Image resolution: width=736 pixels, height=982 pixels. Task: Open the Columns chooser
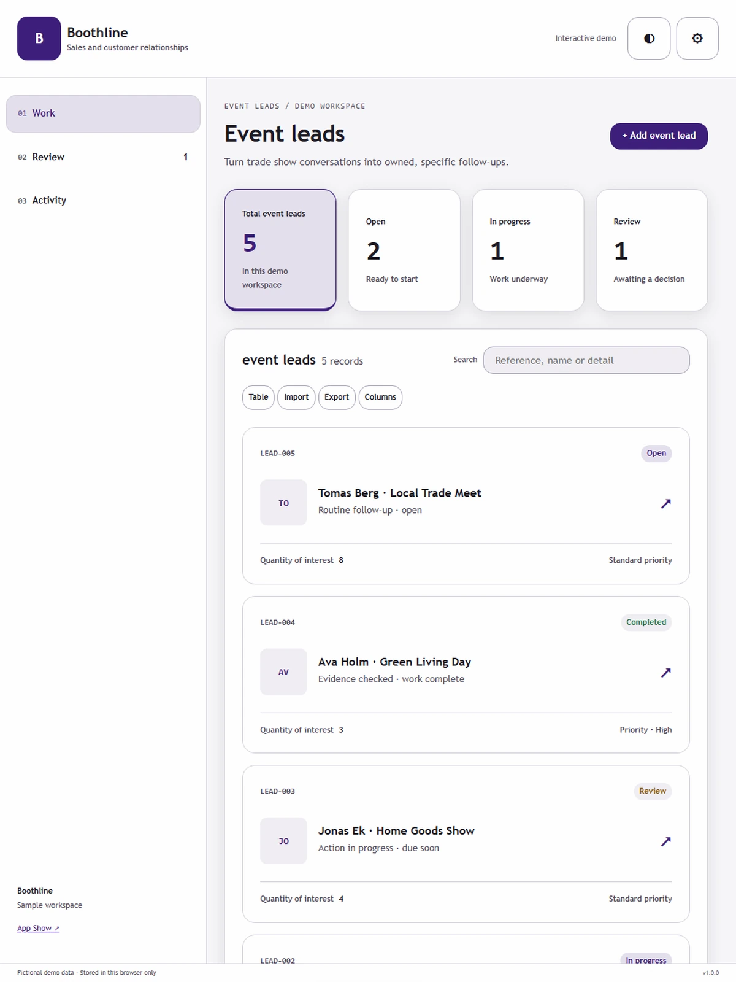380,397
